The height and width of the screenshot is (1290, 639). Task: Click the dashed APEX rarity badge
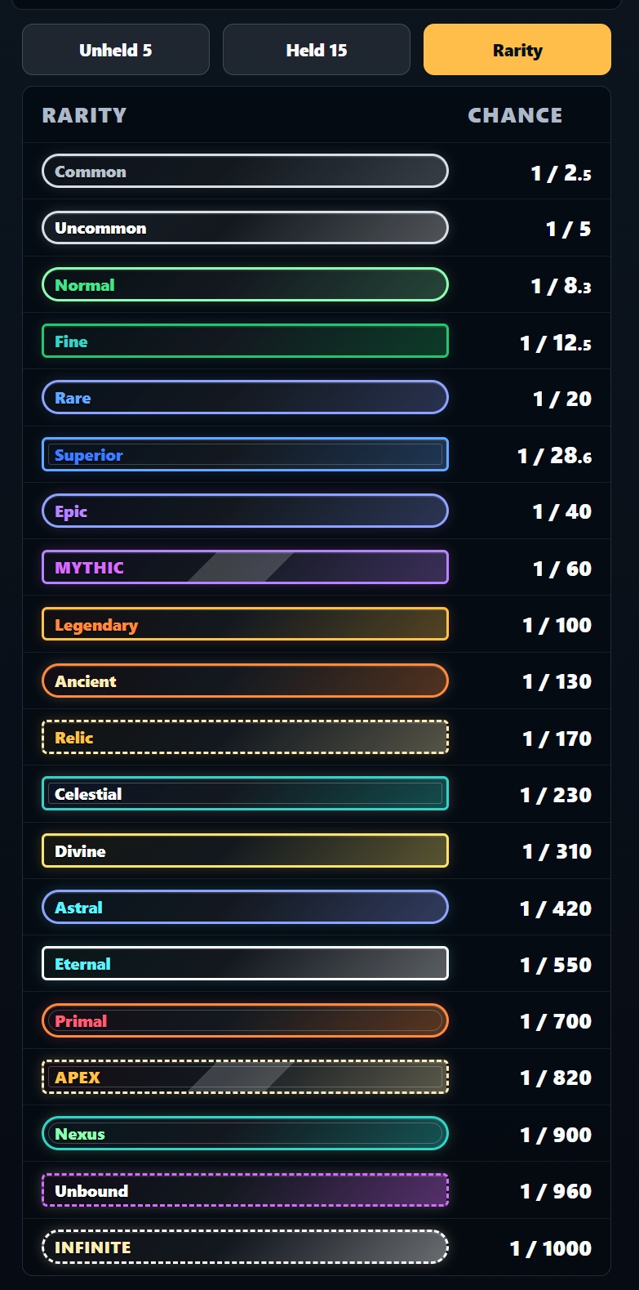[245, 1077]
